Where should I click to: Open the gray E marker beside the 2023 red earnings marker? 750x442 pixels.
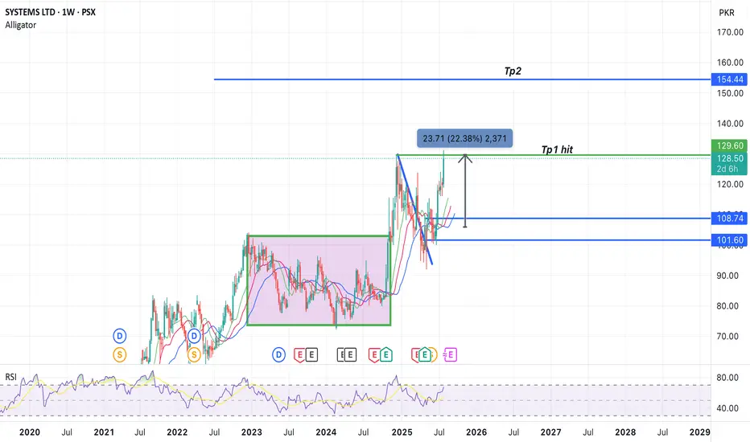tap(311, 355)
